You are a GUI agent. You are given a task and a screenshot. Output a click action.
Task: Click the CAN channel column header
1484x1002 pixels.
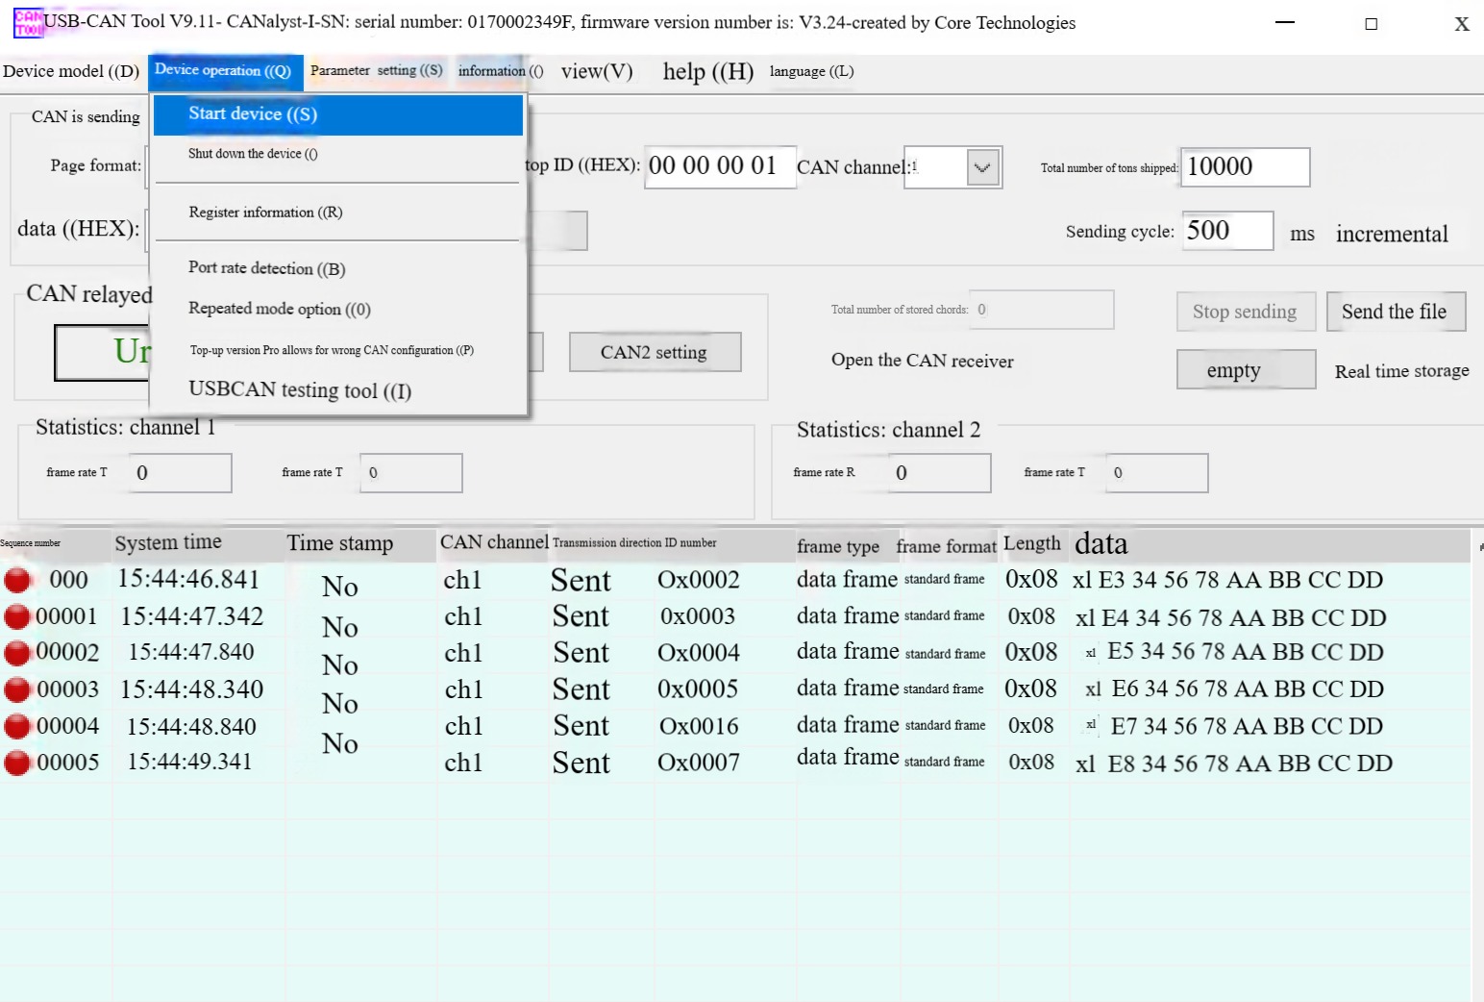click(494, 542)
